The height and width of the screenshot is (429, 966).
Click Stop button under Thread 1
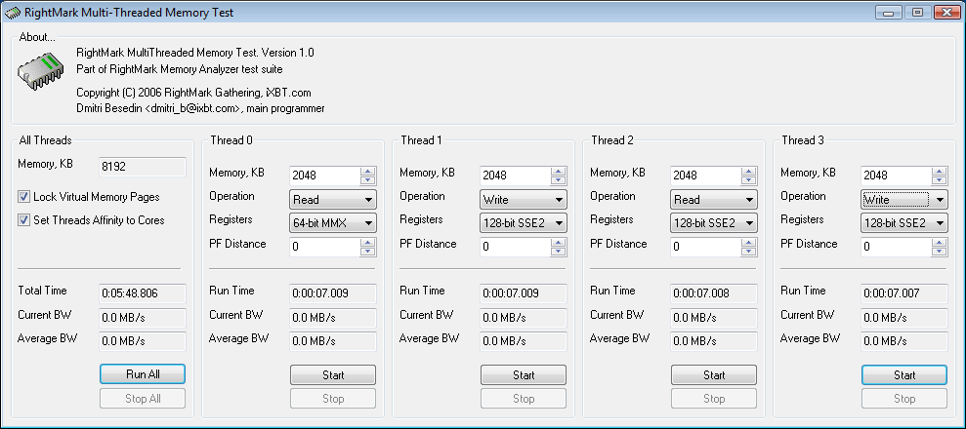[523, 399]
